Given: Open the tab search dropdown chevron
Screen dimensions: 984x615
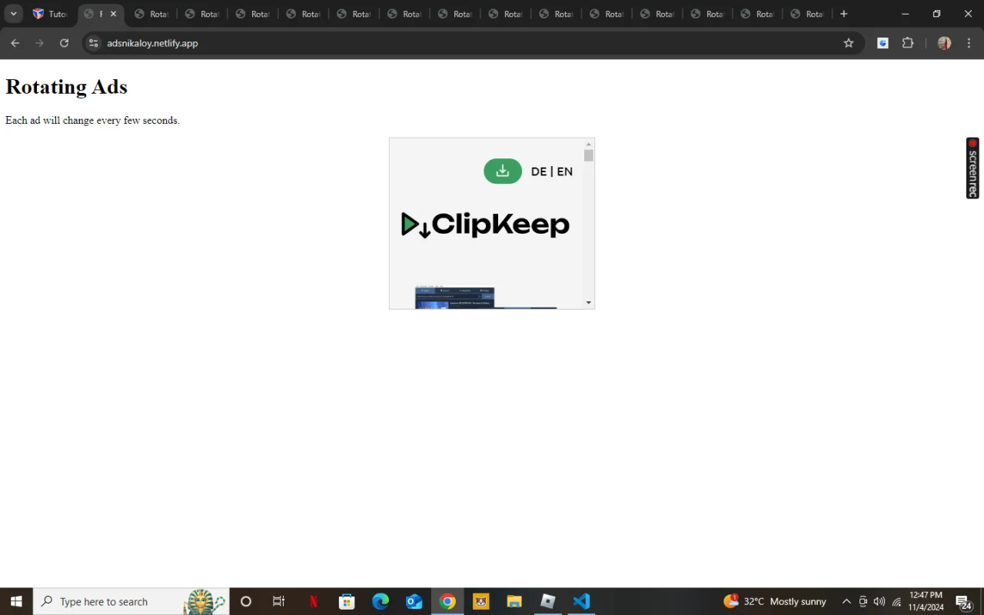Looking at the screenshot, I should coord(13,14).
